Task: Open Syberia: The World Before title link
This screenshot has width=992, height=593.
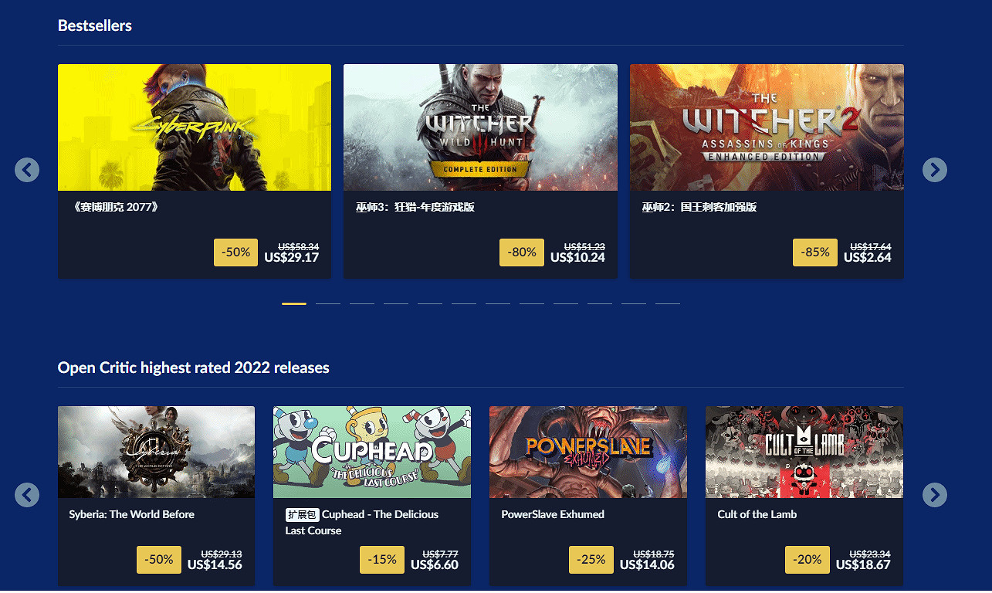Action: tap(132, 514)
